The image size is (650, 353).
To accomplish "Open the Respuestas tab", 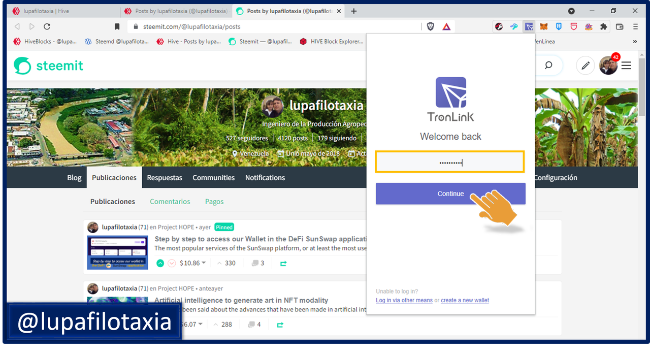I will tap(165, 178).
